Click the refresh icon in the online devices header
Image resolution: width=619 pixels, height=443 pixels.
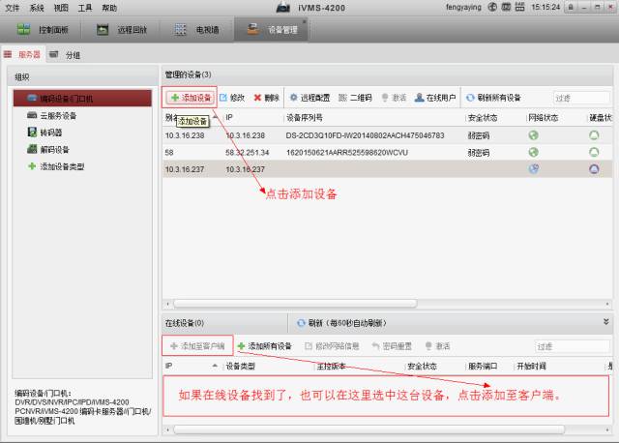tap(301, 322)
